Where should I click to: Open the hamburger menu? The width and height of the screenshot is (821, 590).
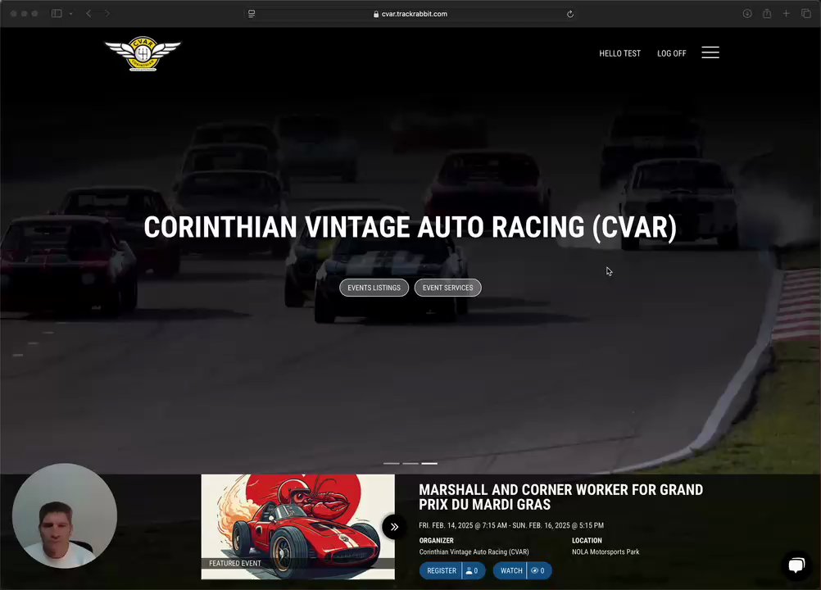(710, 52)
